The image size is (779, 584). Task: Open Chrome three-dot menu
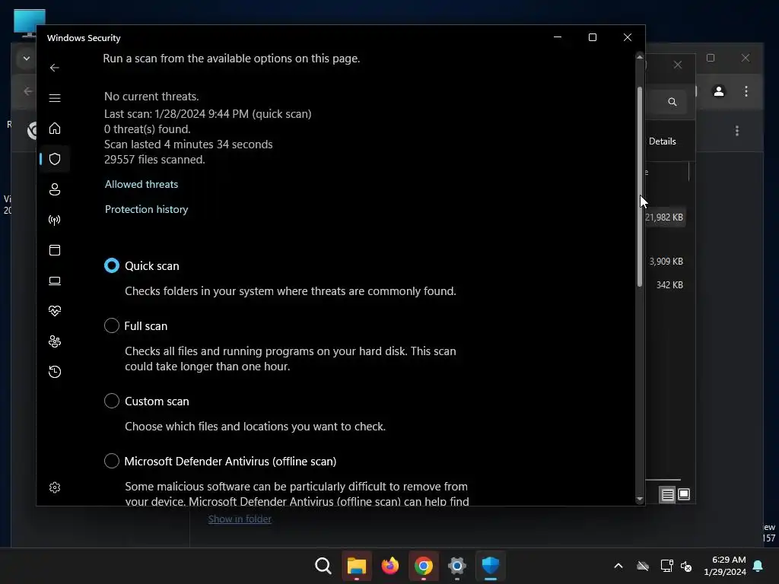pyautogui.click(x=746, y=91)
